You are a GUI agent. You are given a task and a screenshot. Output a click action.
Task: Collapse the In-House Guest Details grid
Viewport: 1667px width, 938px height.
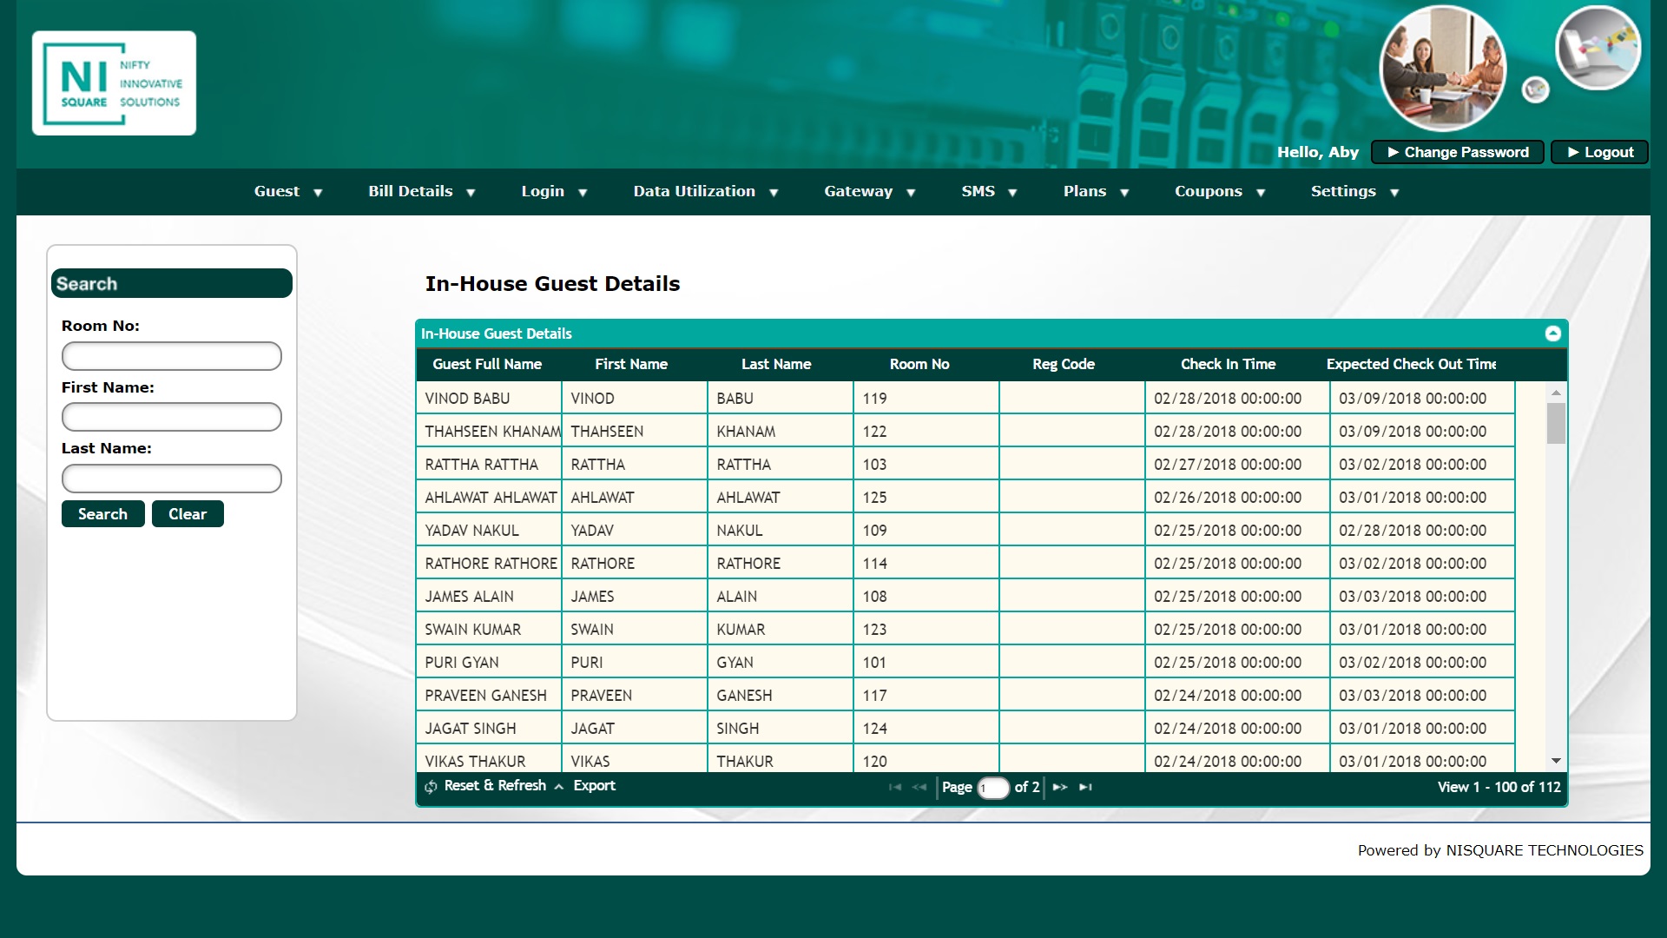1552,334
